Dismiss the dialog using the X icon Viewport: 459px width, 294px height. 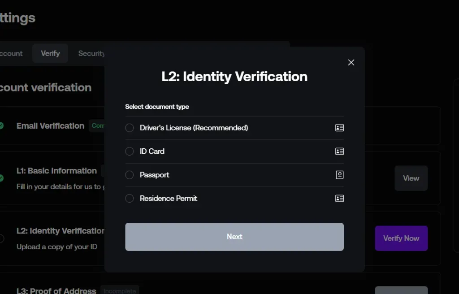[x=351, y=62]
